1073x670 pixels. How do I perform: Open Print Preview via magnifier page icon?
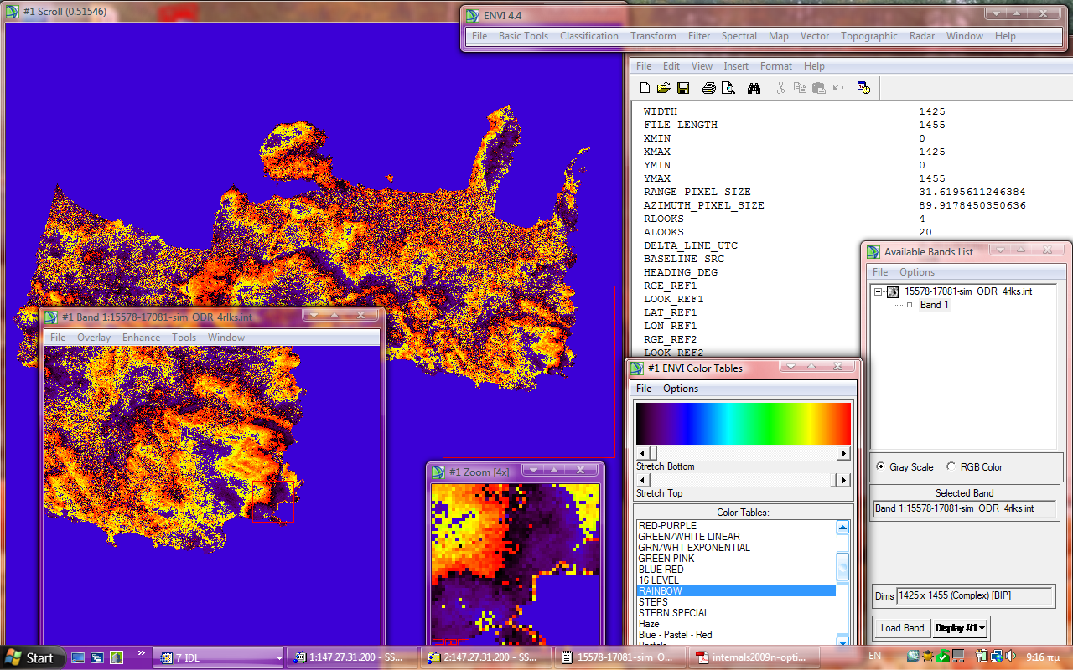tap(728, 88)
